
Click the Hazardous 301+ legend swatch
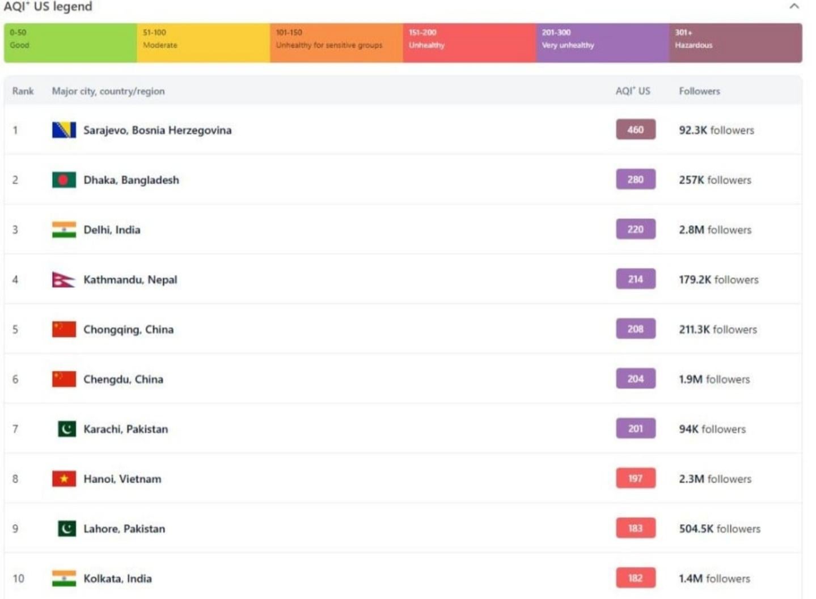[735, 43]
